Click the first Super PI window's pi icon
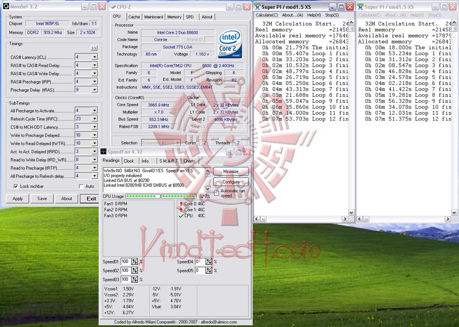Image resolution: width=459 pixels, height=327 pixels. (x=258, y=6)
